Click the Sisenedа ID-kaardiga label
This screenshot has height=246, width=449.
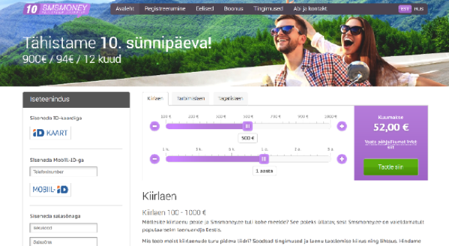click(56, 118)
